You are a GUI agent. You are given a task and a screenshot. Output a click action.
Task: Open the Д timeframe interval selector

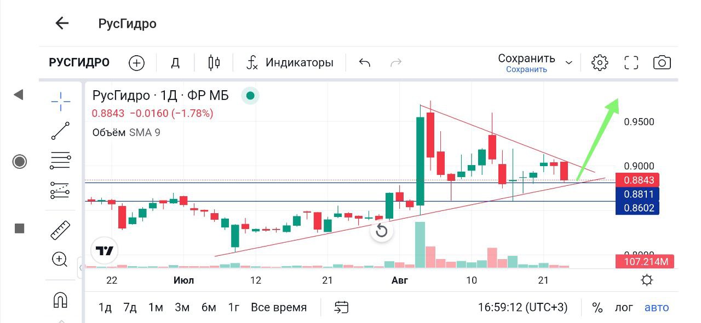click(x=175, y=63)
